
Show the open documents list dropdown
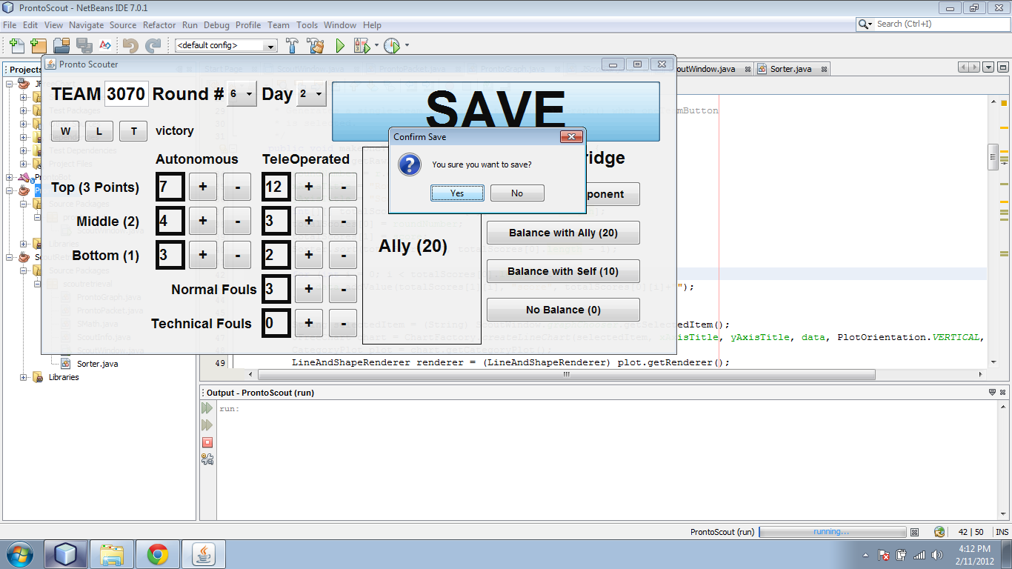coord(989,67)
